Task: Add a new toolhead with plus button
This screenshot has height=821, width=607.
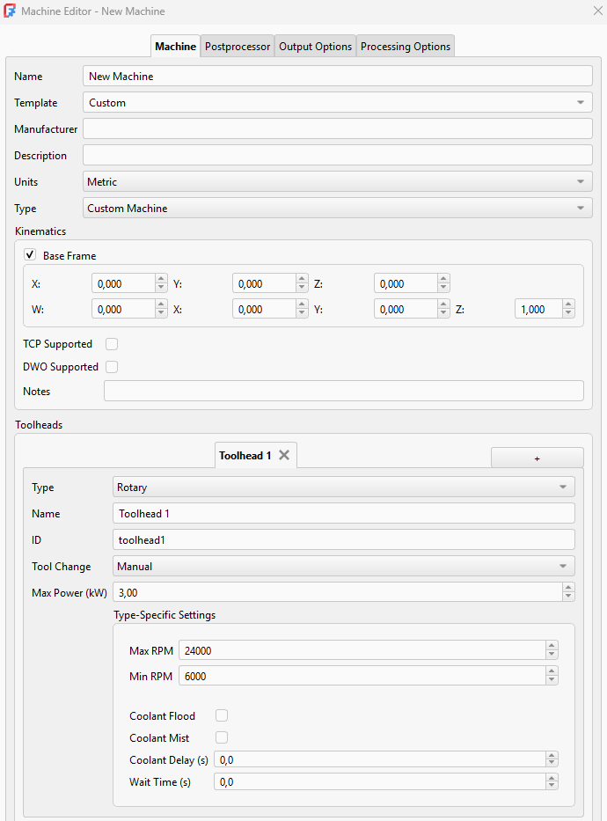Action: point(537,458)
